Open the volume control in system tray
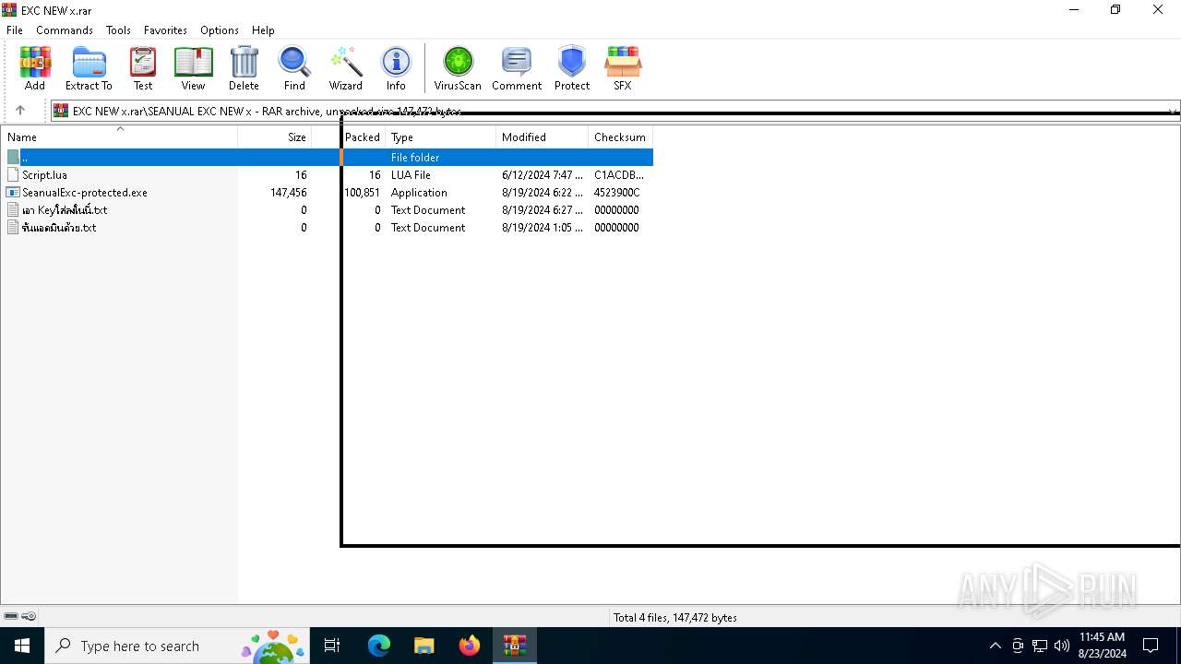Screen dimensions: 1181x664 pos(1062,646)
